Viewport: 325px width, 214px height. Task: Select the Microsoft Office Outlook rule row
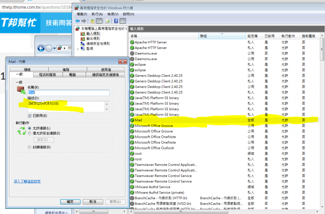pos(224,148)
